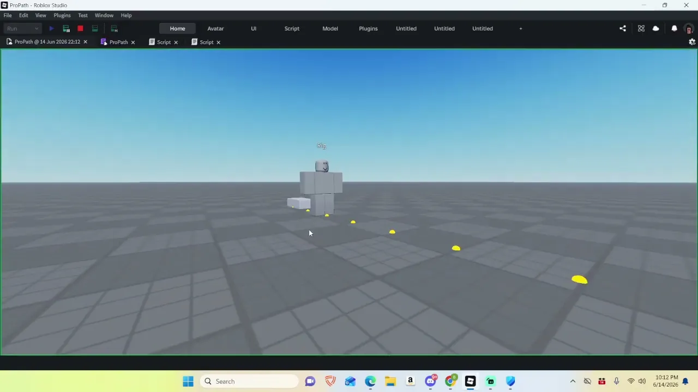This screenshot has height=392, width=698.
Task: Open Brave browser from the taskbar
Action: (x=330, y=381)
